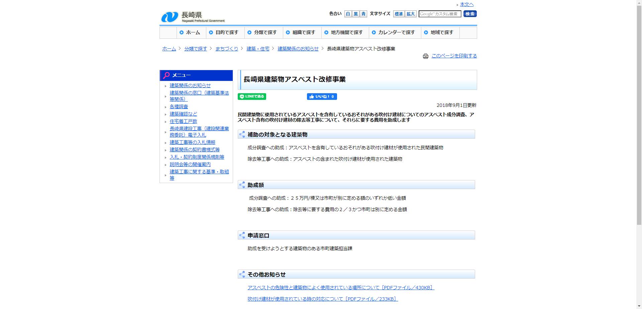Viewport: 642px width, 309px height.
Task: Click the printer icon to print this page
Action: tap(426, 56)
